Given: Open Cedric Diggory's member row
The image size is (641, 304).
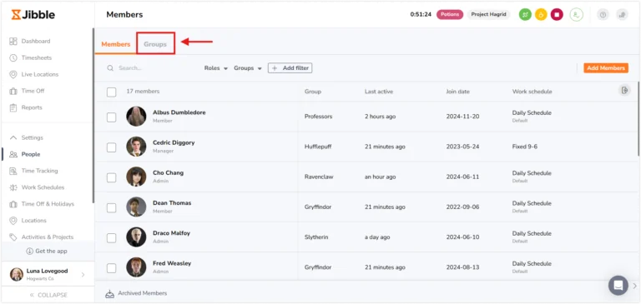Looking at the screenshot, I should tap(366, 147).
